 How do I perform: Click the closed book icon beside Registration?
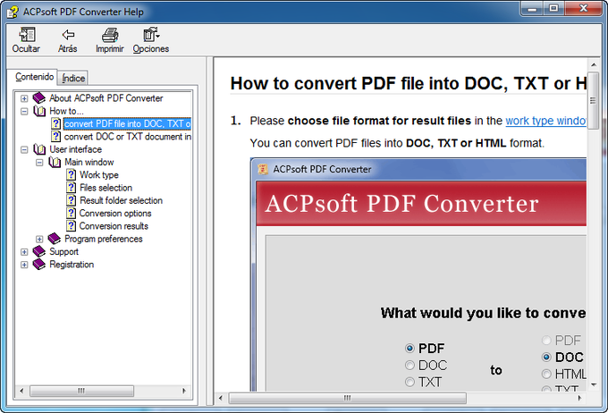click(x=39, y=265)
